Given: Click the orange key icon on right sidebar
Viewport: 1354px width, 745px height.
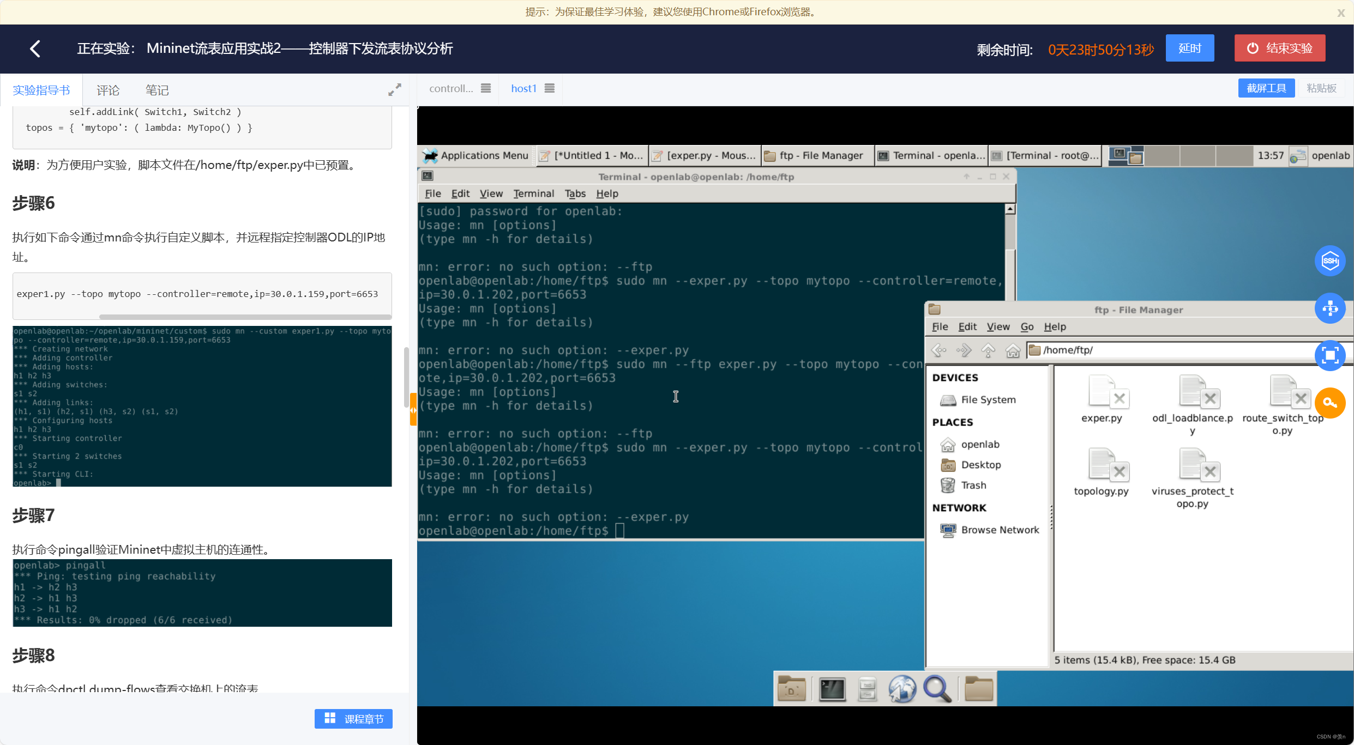Looking at the screenshot, I should click(x=1330, y=403).
